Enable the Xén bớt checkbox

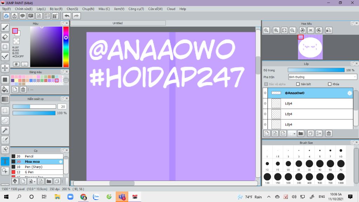coord(298,84)
